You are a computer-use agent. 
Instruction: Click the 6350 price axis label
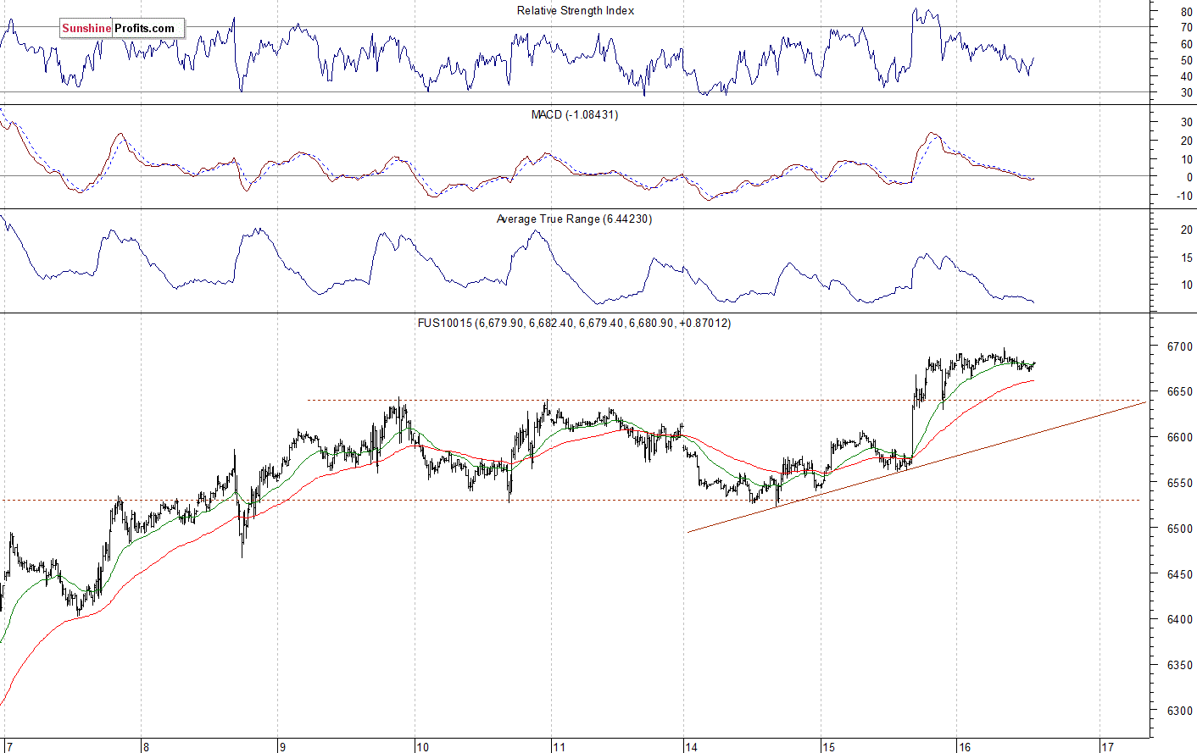(1180, 665)
